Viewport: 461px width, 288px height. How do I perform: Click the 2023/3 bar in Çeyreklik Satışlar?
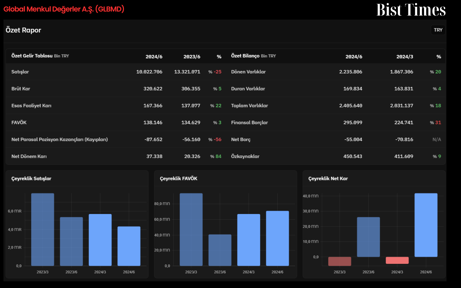(x=43, y=230)
